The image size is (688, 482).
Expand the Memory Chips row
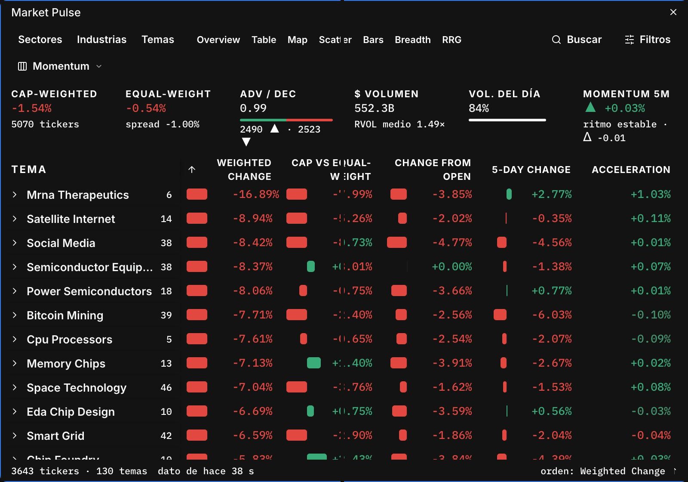pos(15,363)
